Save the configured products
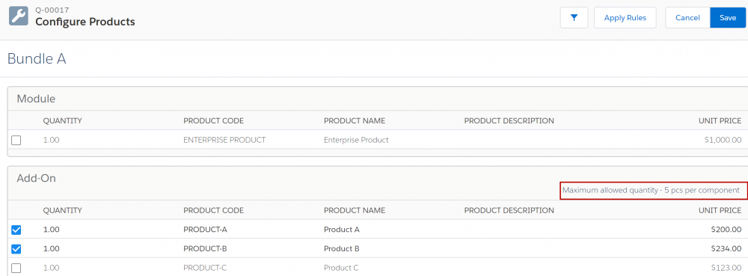Viewport: 748px width, 276px height. (728, 18)
